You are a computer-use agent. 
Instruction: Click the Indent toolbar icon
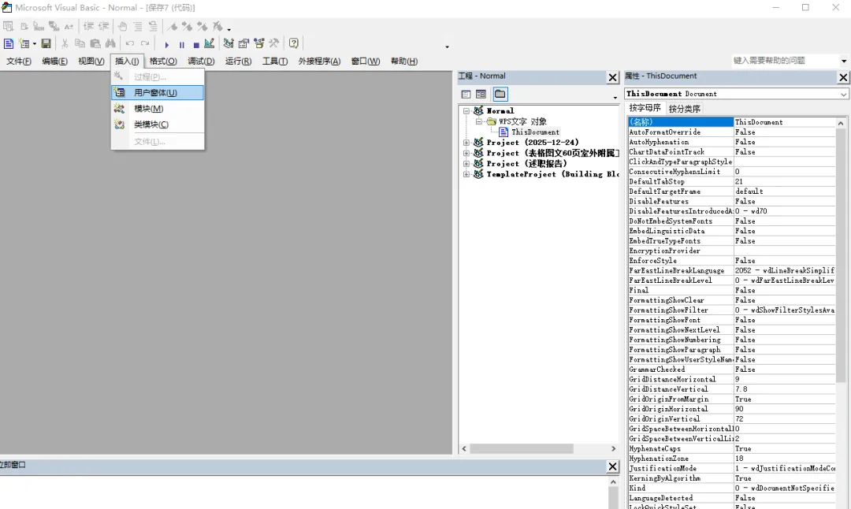(88, 26)
